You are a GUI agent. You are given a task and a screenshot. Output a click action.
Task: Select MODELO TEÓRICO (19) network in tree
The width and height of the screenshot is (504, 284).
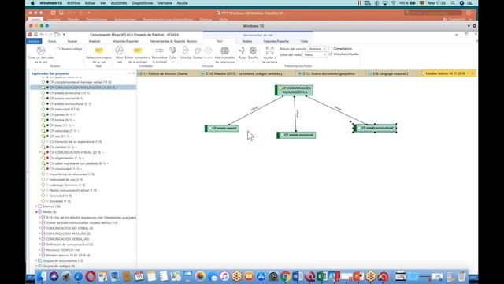click(63, 249)
